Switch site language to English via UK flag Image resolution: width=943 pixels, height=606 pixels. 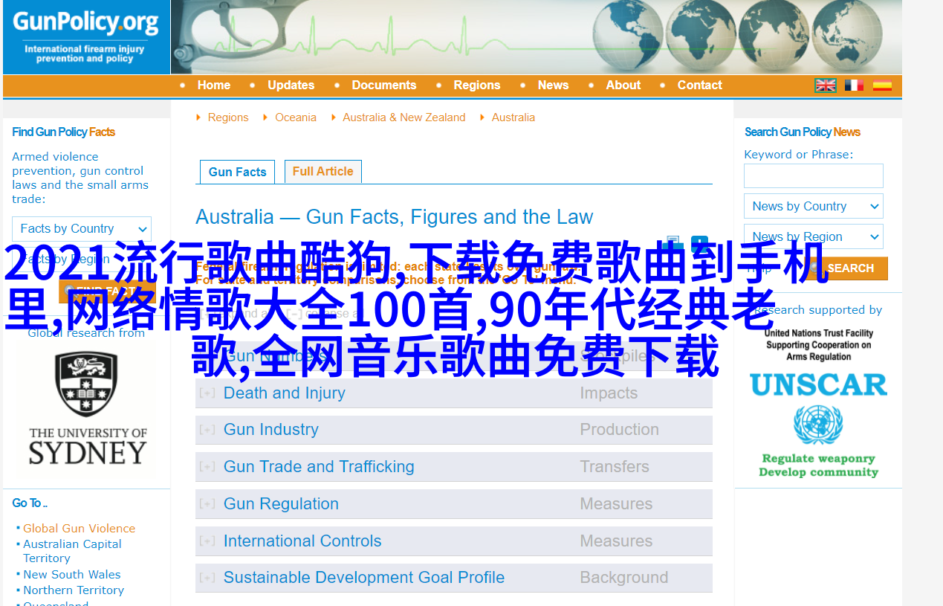tap(826, 86)
